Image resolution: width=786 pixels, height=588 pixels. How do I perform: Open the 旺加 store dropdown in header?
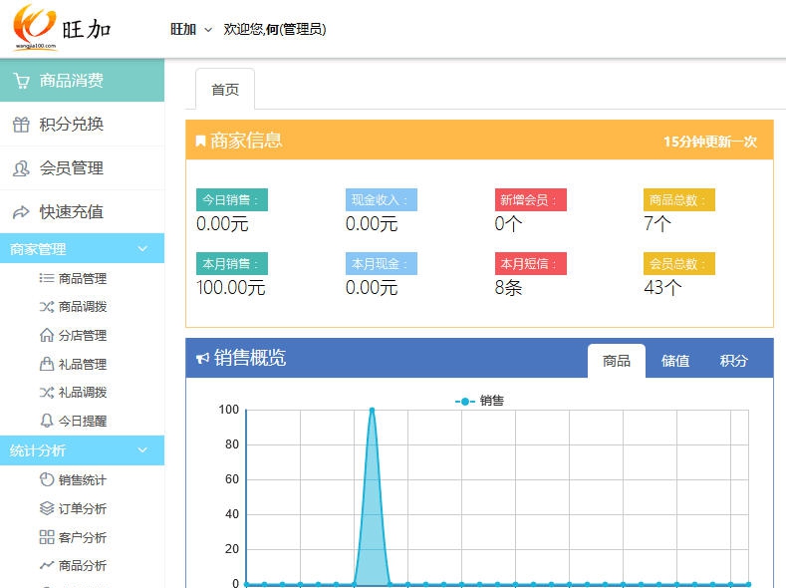click(x=191, y=30)
